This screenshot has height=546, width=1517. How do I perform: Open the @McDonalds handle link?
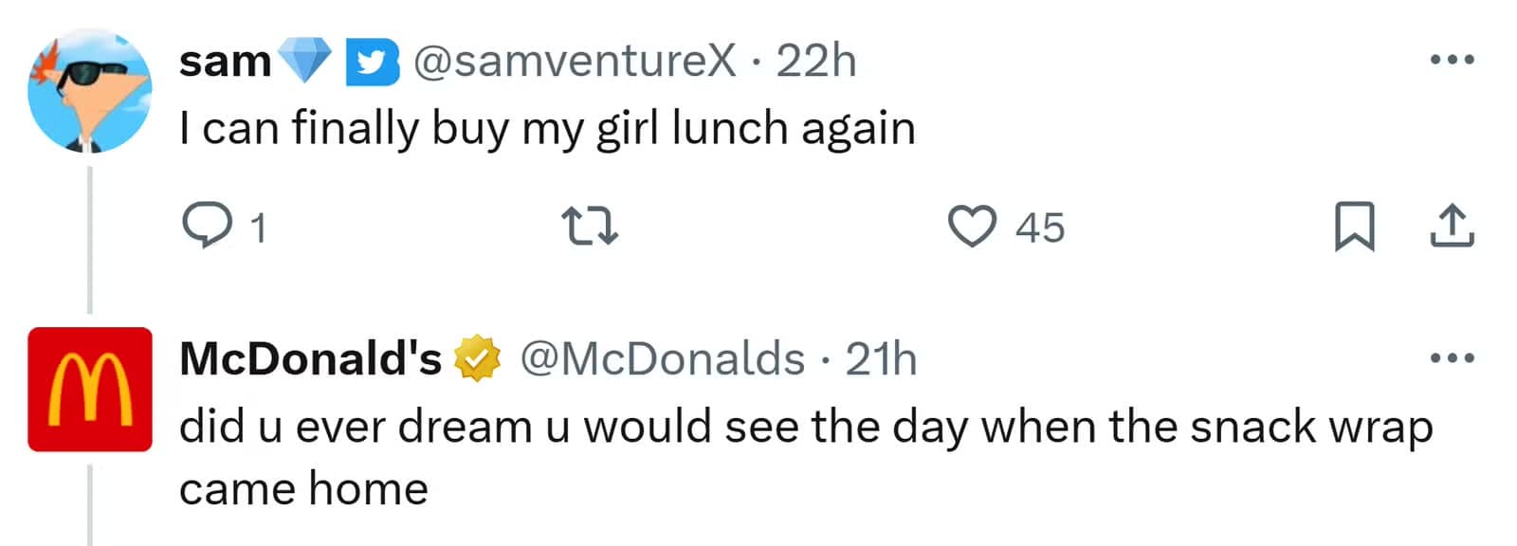click(662, 359)
